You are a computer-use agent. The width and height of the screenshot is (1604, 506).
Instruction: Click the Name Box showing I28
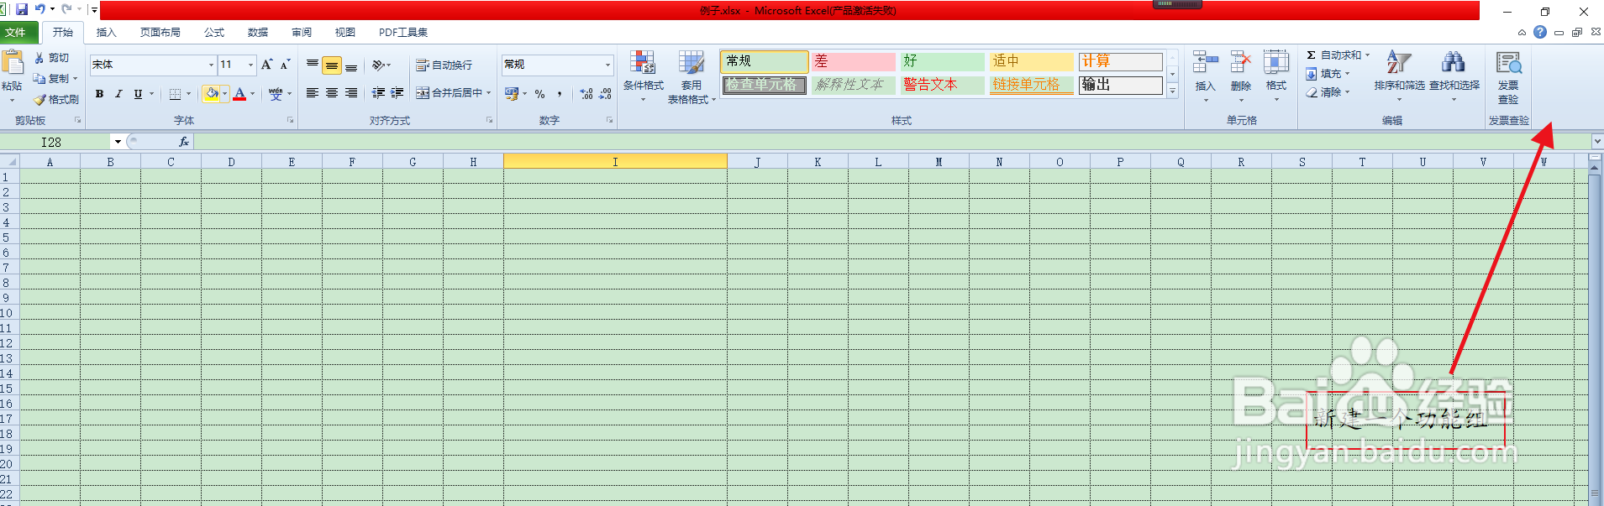click(55, 142)
